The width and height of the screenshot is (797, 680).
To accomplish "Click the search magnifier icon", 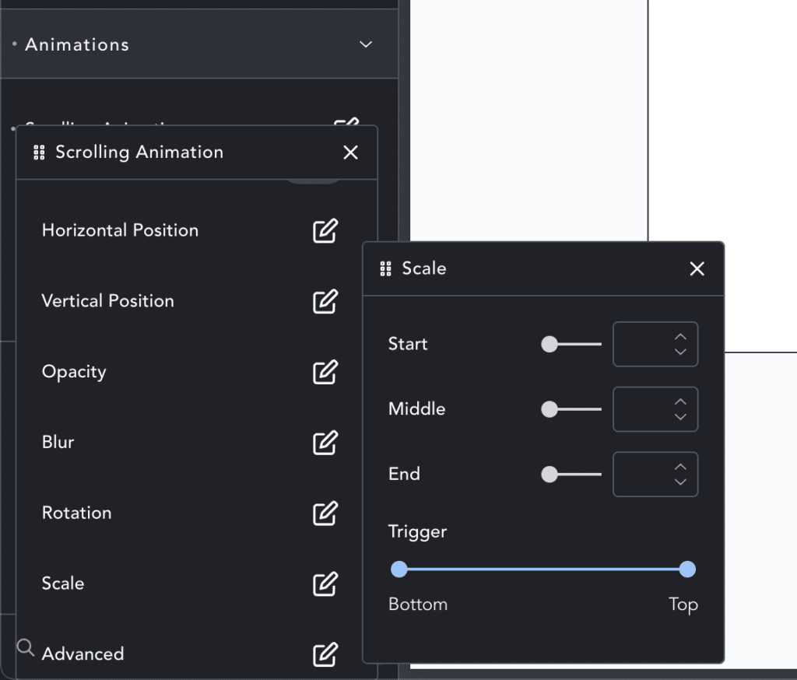I will [x=26, y=648].
